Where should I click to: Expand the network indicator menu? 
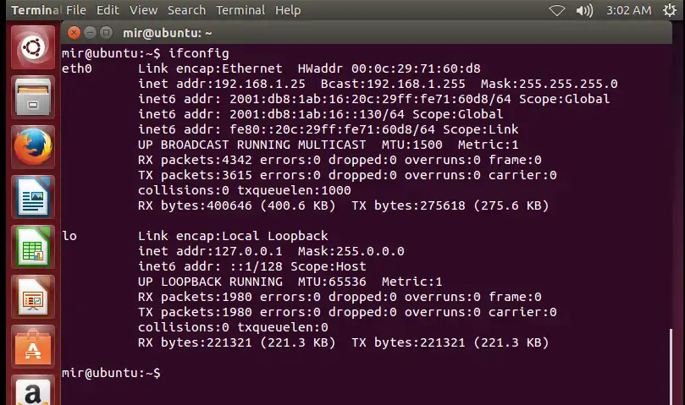pos(556,10)
